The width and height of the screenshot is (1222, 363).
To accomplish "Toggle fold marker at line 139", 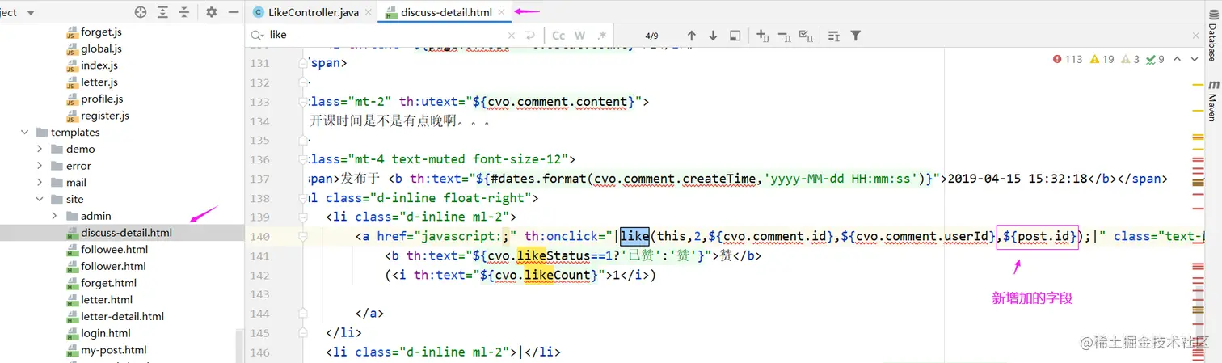I will (302, 217).
